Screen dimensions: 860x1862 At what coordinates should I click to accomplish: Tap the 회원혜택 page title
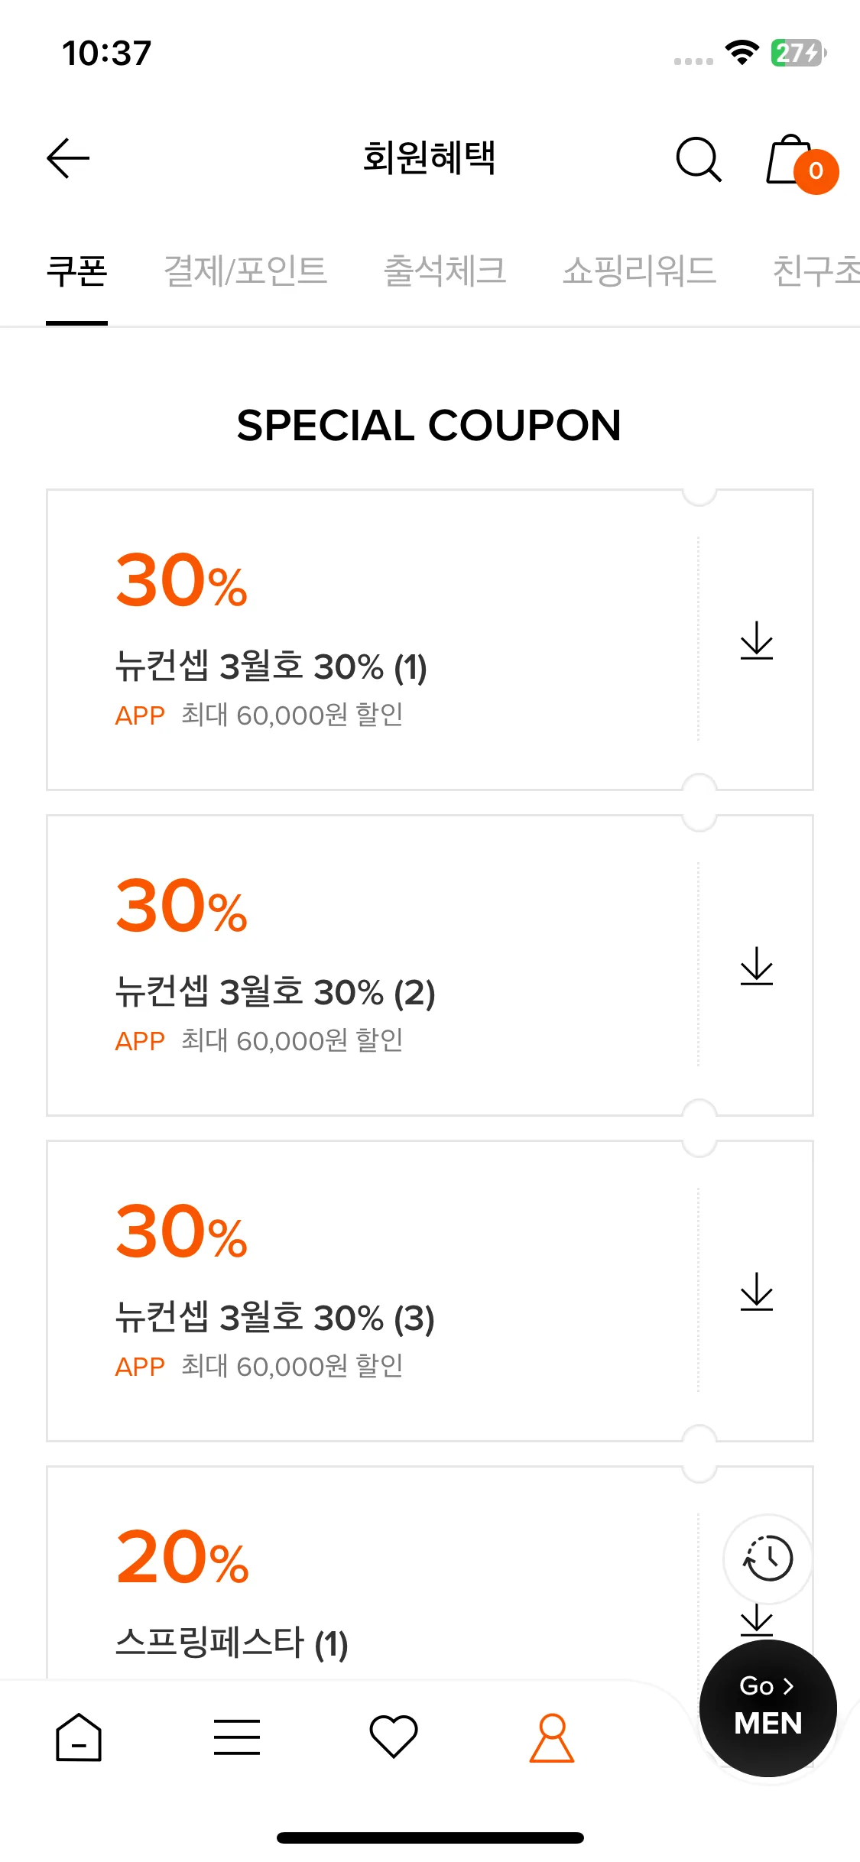[x=429, y=158]
